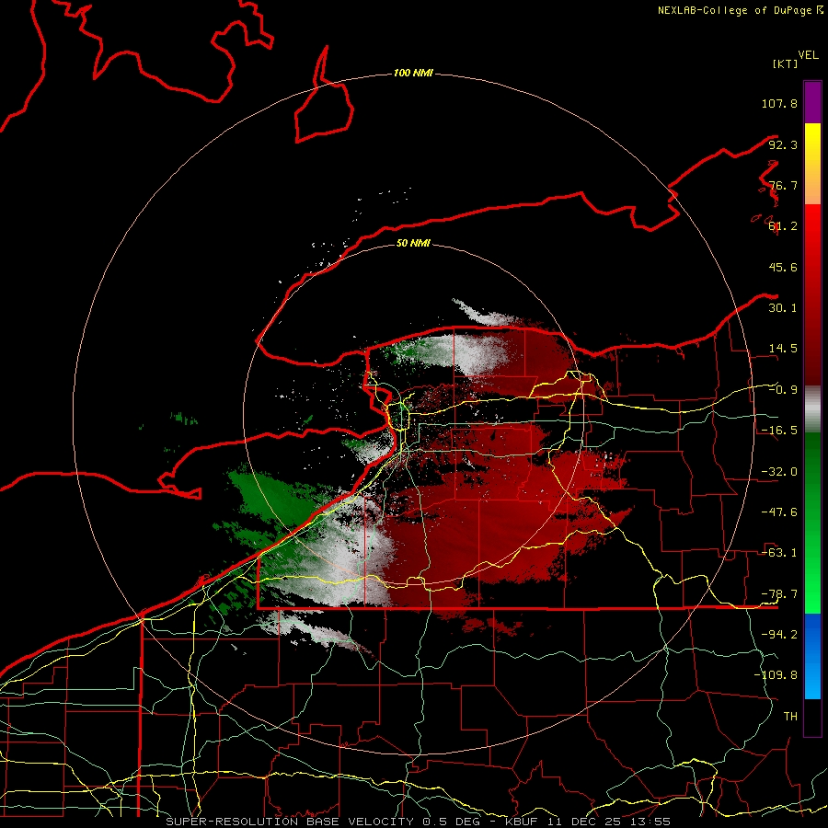This screenshot has height=828, width=828.
Task: Click the 100 NMI range ring label
Action: pyautogui.click(x=413, y=73)
